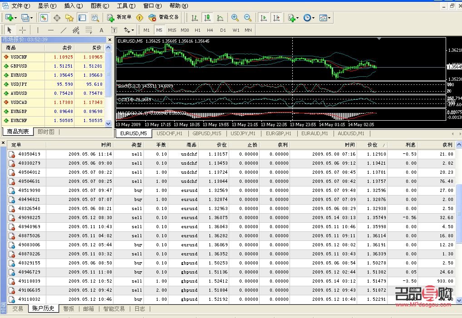Select the text tool A
The height and width of the screenshot is (318, 462).
click(101, 30)
